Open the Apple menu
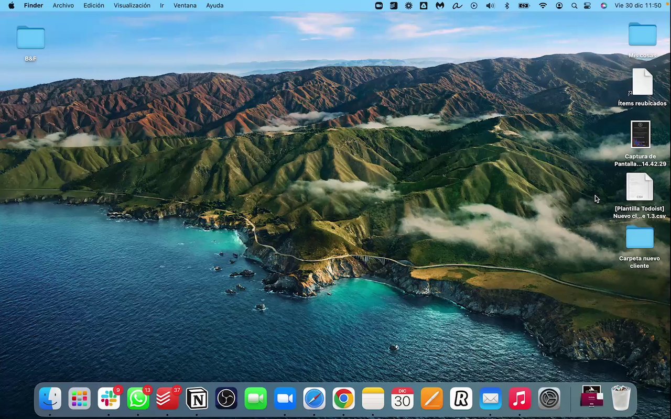 click(x=11, y=6)
